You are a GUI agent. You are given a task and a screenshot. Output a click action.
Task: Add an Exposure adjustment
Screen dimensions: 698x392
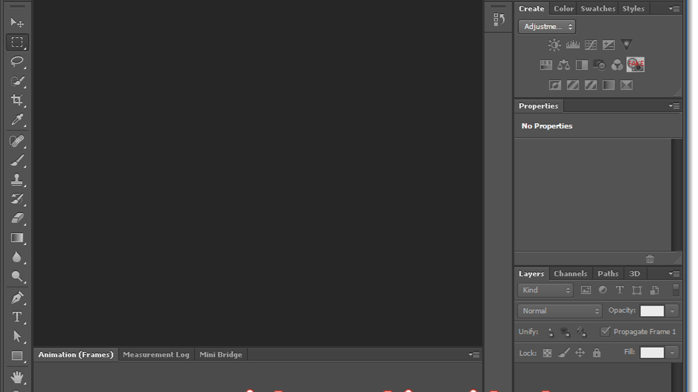click(608, 45)
